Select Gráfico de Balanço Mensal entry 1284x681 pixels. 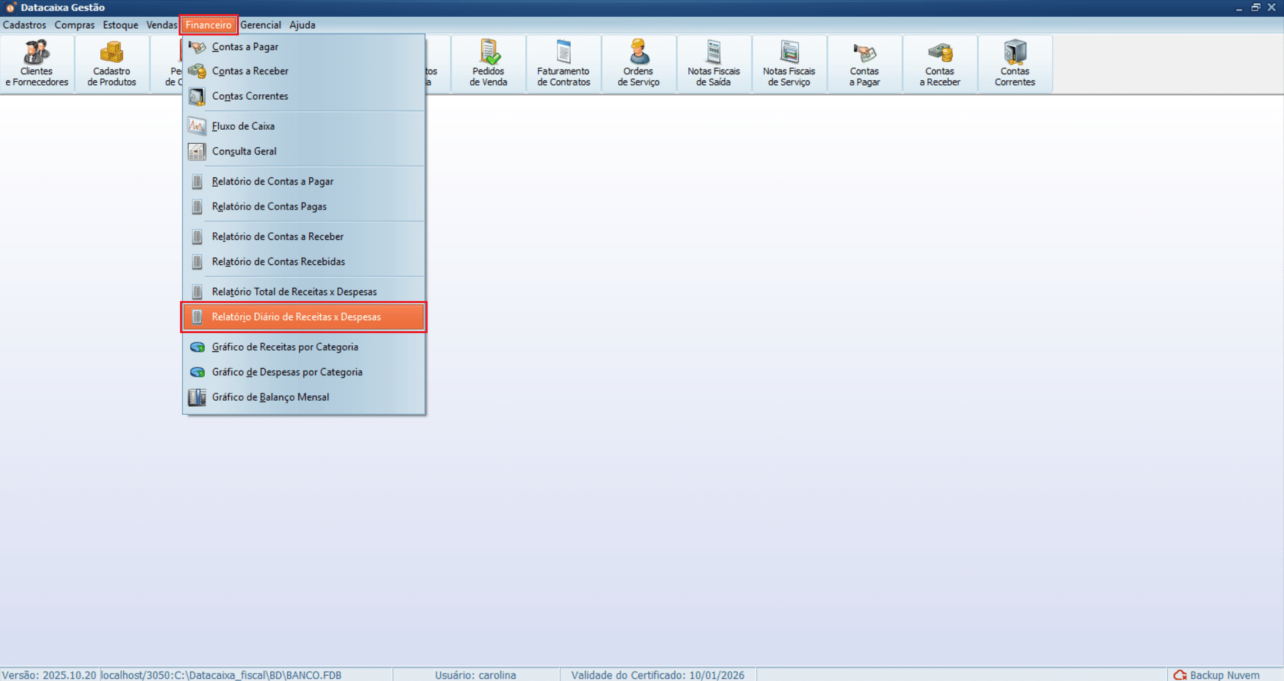click(x=270, y=397)
